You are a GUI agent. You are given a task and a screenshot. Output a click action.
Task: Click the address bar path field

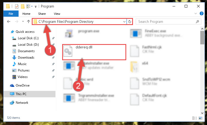[x=79, y=22]
